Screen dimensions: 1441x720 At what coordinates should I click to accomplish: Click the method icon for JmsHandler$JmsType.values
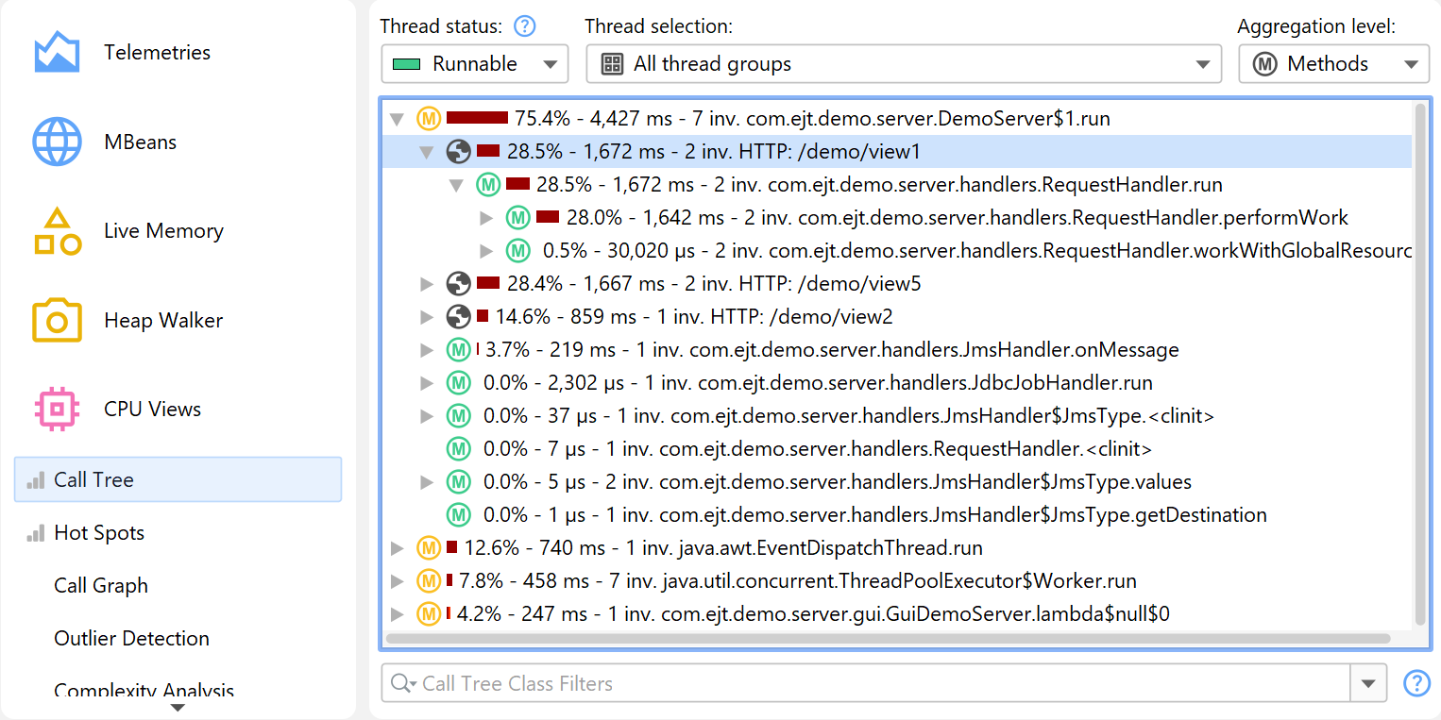[x=459, y=482]
